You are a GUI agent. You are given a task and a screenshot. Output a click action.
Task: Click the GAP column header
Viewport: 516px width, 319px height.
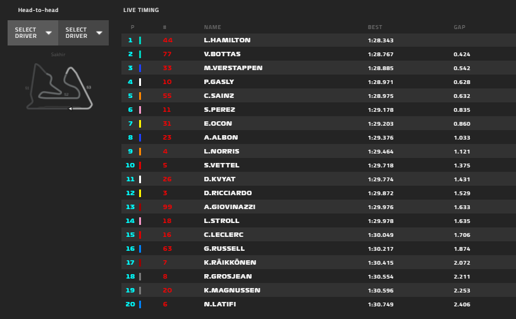pos(459,27)
